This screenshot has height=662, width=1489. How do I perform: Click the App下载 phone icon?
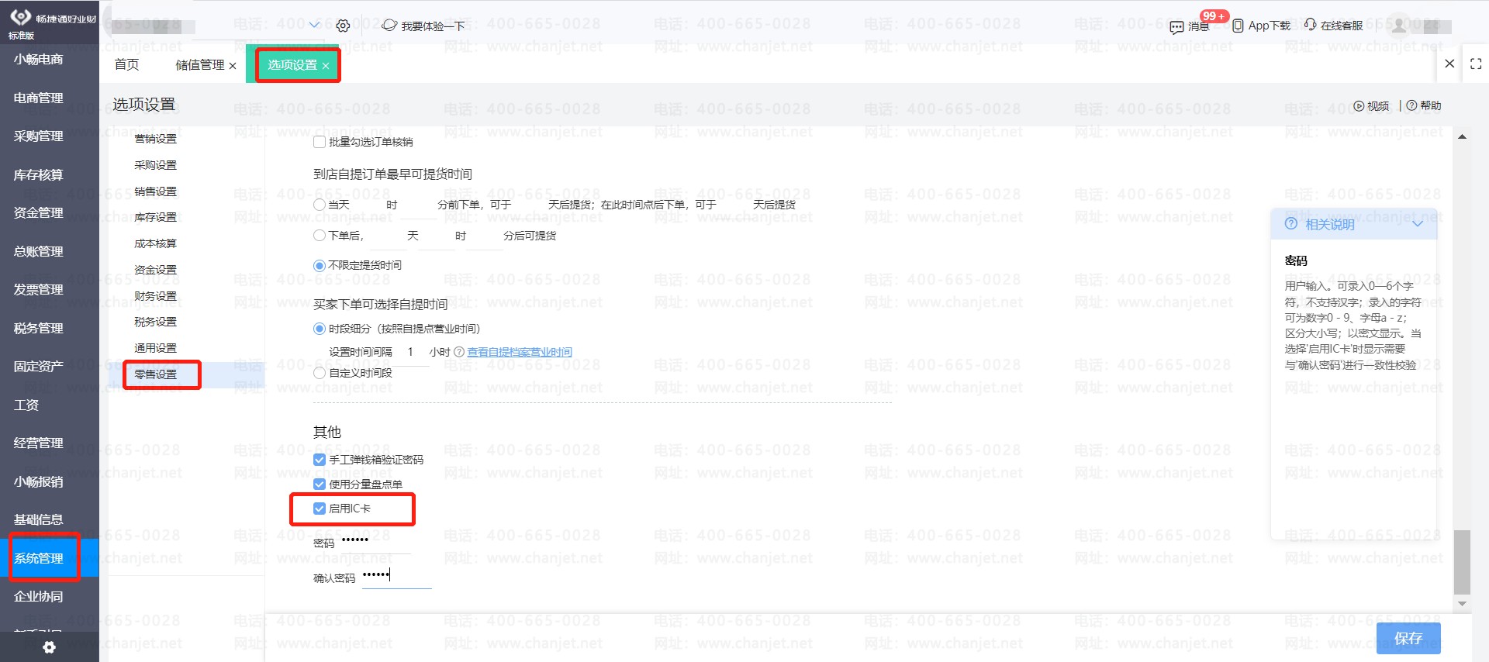coord(1238,26)
